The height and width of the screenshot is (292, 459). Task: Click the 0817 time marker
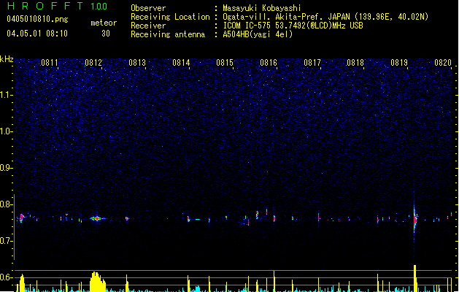312,63
